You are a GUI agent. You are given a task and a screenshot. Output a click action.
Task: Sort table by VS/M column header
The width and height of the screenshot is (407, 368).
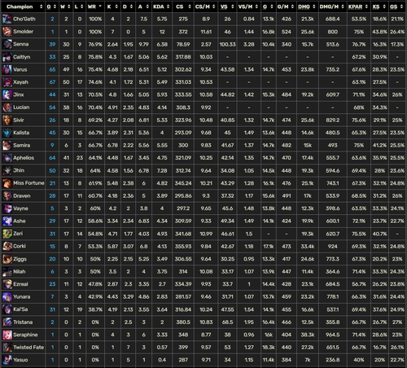pos(248,7)
